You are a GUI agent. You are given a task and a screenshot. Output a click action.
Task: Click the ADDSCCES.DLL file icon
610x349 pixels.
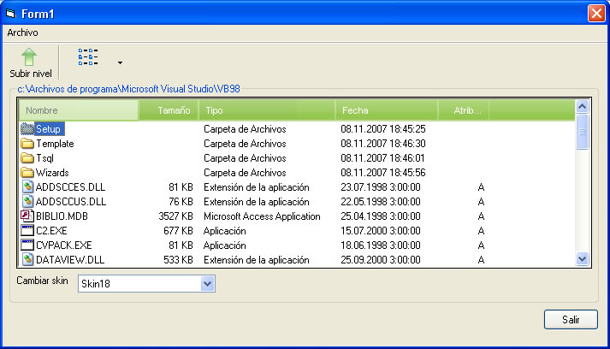27,187
